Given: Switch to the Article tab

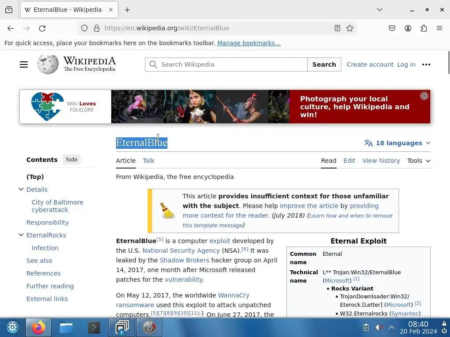Looking at the screenshot, I should point(126,161).
